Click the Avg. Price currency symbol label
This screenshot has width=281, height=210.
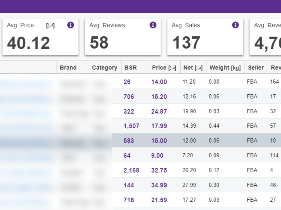(x=50, y=25)
